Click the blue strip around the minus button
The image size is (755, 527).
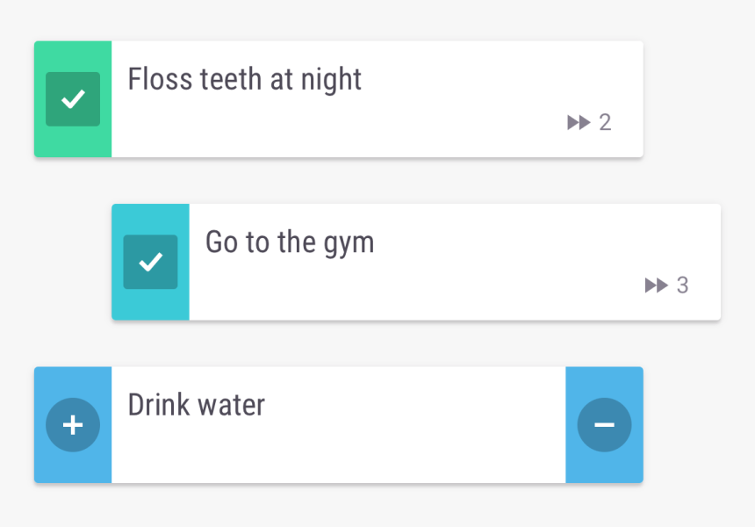coord(604,381)
